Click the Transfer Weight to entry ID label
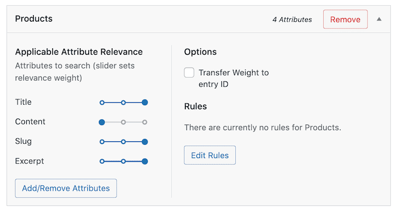Screen dimensions: 396x211 (x=234, y=78)
